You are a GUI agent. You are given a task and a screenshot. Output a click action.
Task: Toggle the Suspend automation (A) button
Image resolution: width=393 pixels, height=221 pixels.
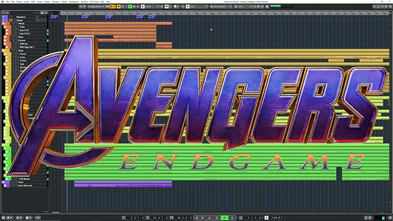138,6
